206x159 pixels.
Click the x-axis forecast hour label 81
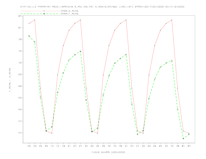point(183,146)
